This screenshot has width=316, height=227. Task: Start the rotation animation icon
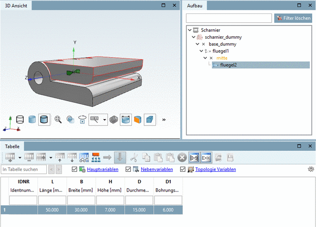coord(82,120)
